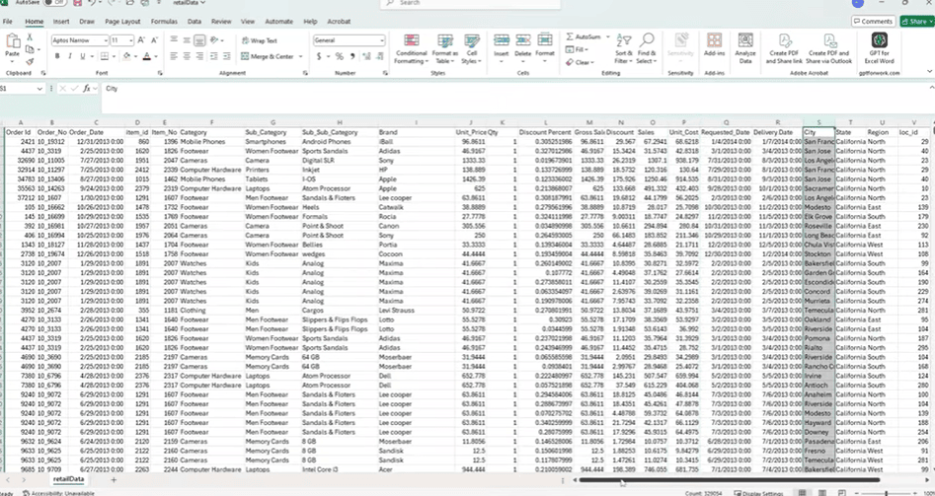The height and width of the screenshot is (496, 935).
Task: Open the Clear eraser menu
Action: (580, 62)
